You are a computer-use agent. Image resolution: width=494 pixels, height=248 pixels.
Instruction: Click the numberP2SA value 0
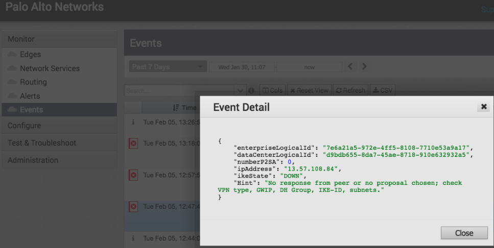[x=290, y=162]
